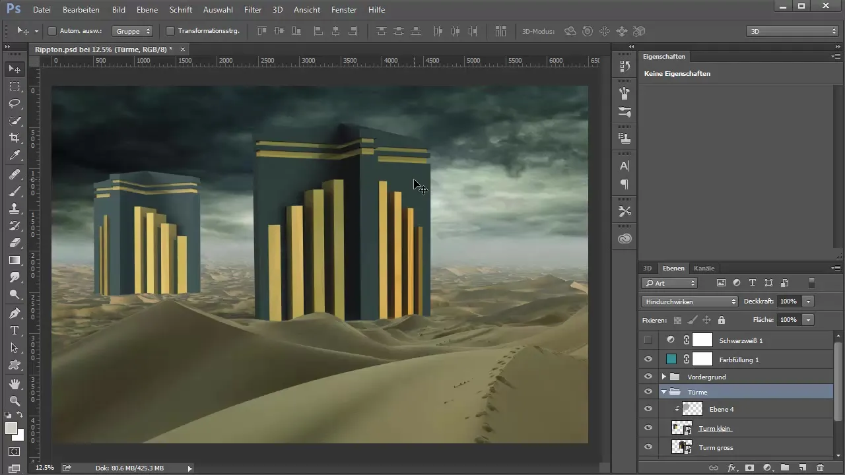
Task: Enable the Transformationsstrg. checkbox
Action: [170, 30]
